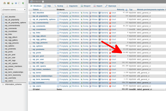
Task: Open the help question mark icon in sidebar
Action: [16, 3]
